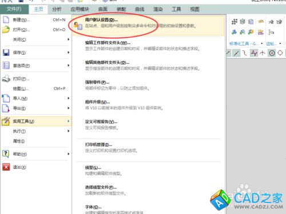Click the Utilities tools icon
286x214 pixels.
6,121
